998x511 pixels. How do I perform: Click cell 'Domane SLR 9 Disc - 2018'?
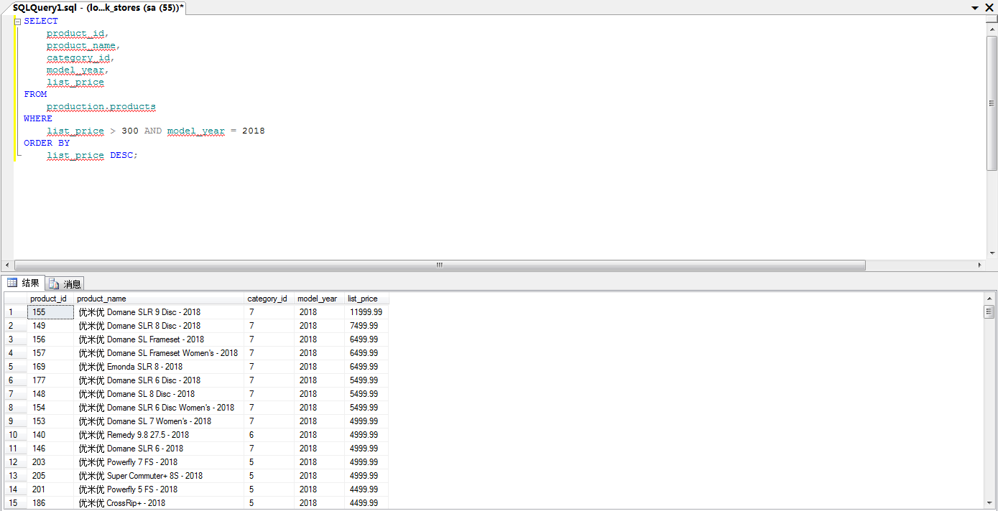coord(160,312)
